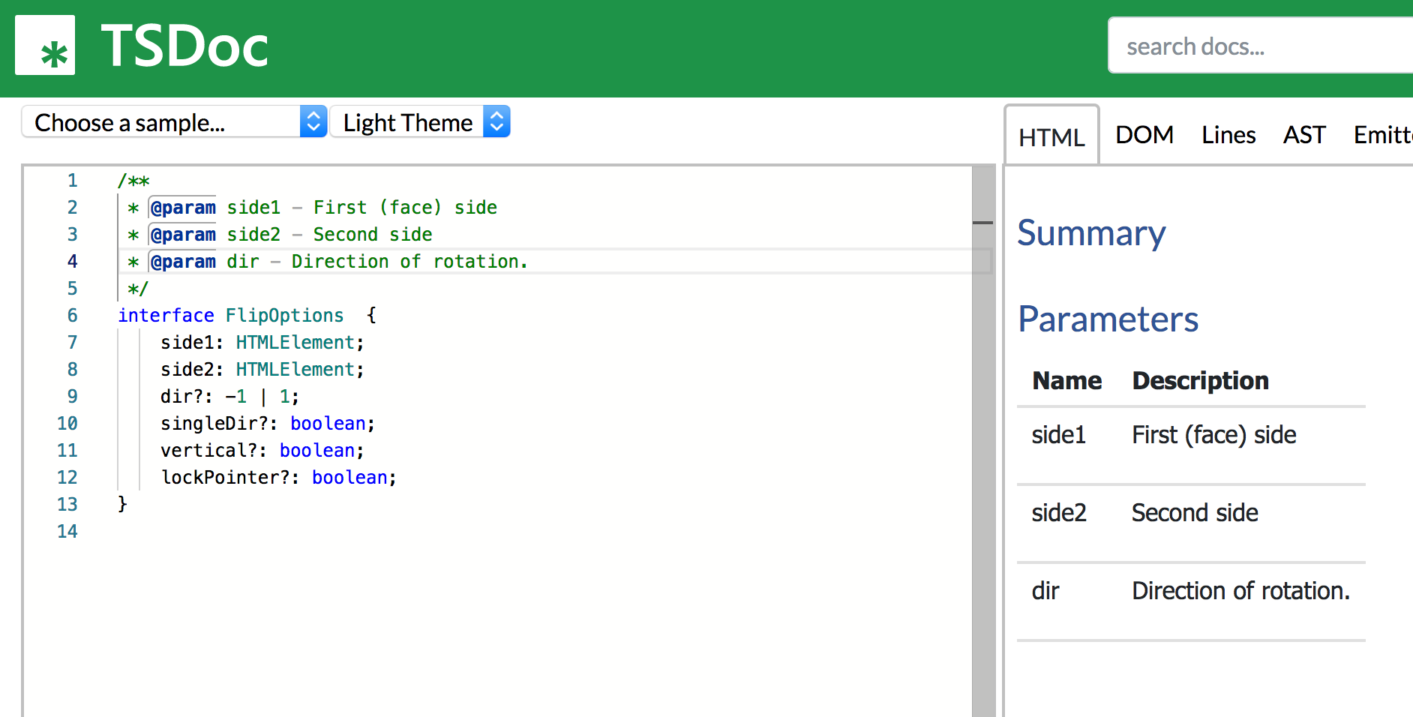Open the TSDoc home title link
The height and width of the screenshot is (717, 1413).
click(x=184, y=46)
